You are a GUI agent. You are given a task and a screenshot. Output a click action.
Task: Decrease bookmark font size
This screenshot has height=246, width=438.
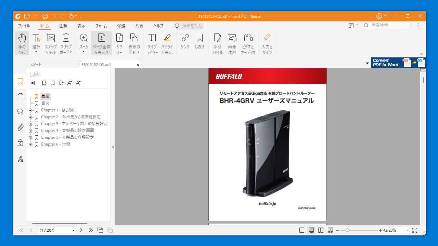pos(78,83)
